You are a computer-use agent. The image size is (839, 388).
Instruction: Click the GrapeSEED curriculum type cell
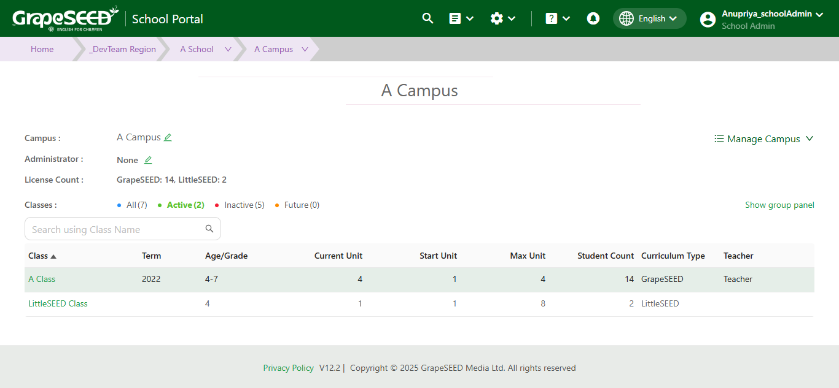click(x=662, y=279)
